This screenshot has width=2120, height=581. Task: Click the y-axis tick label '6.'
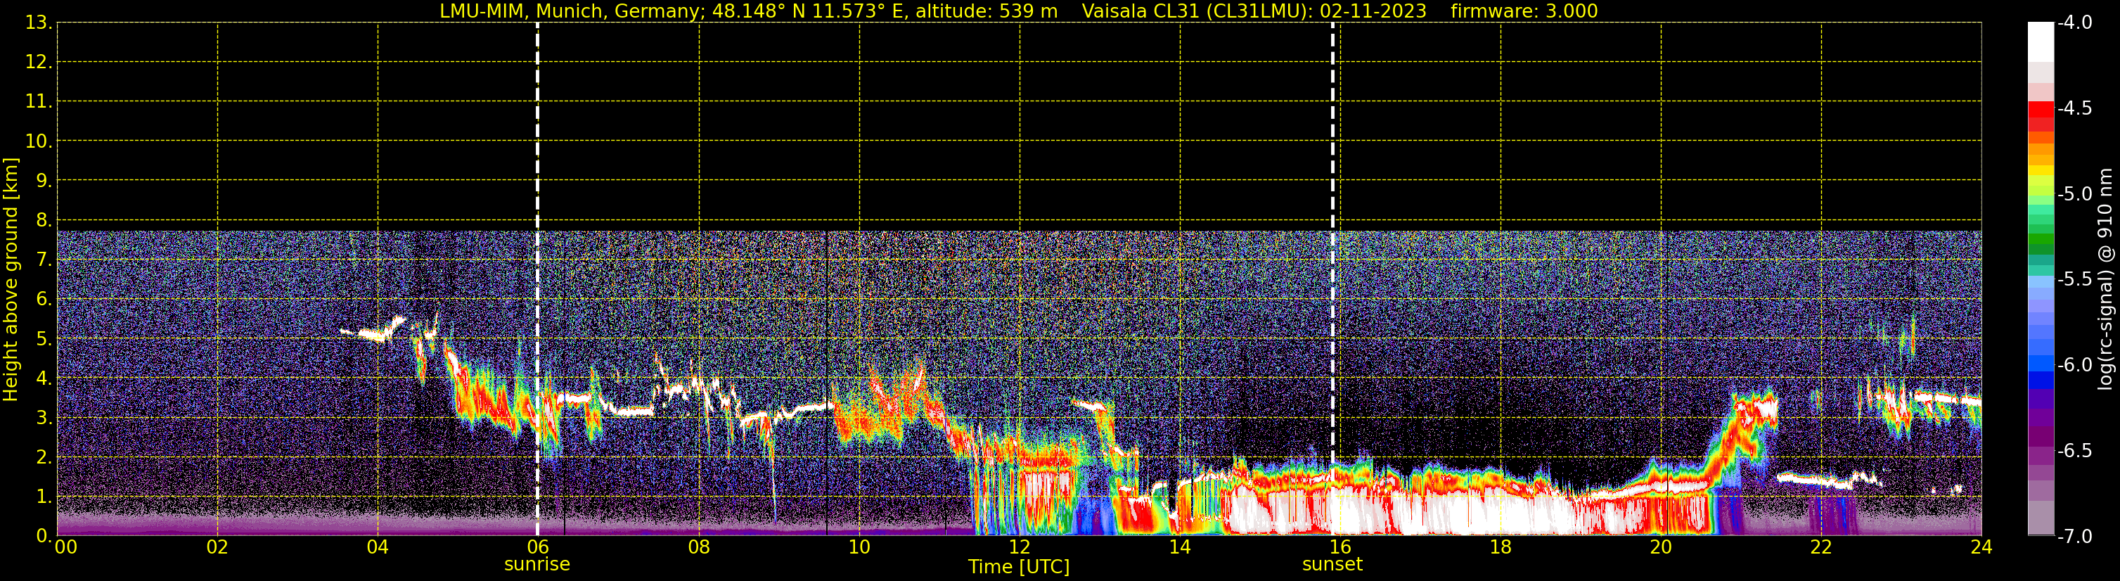click(x=44, y=299)
